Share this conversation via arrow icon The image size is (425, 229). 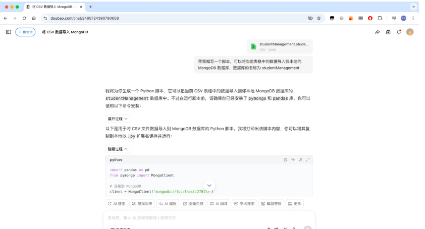[377, 32]
